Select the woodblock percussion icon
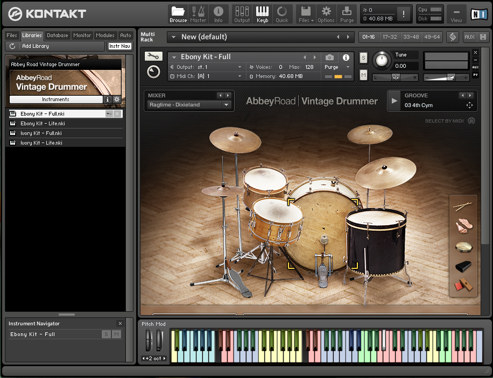The height and width of the screenshot is (378, 493). pos(463,285)
